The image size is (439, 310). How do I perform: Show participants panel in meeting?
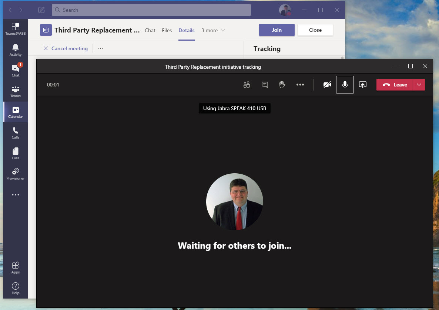(247, 85)
